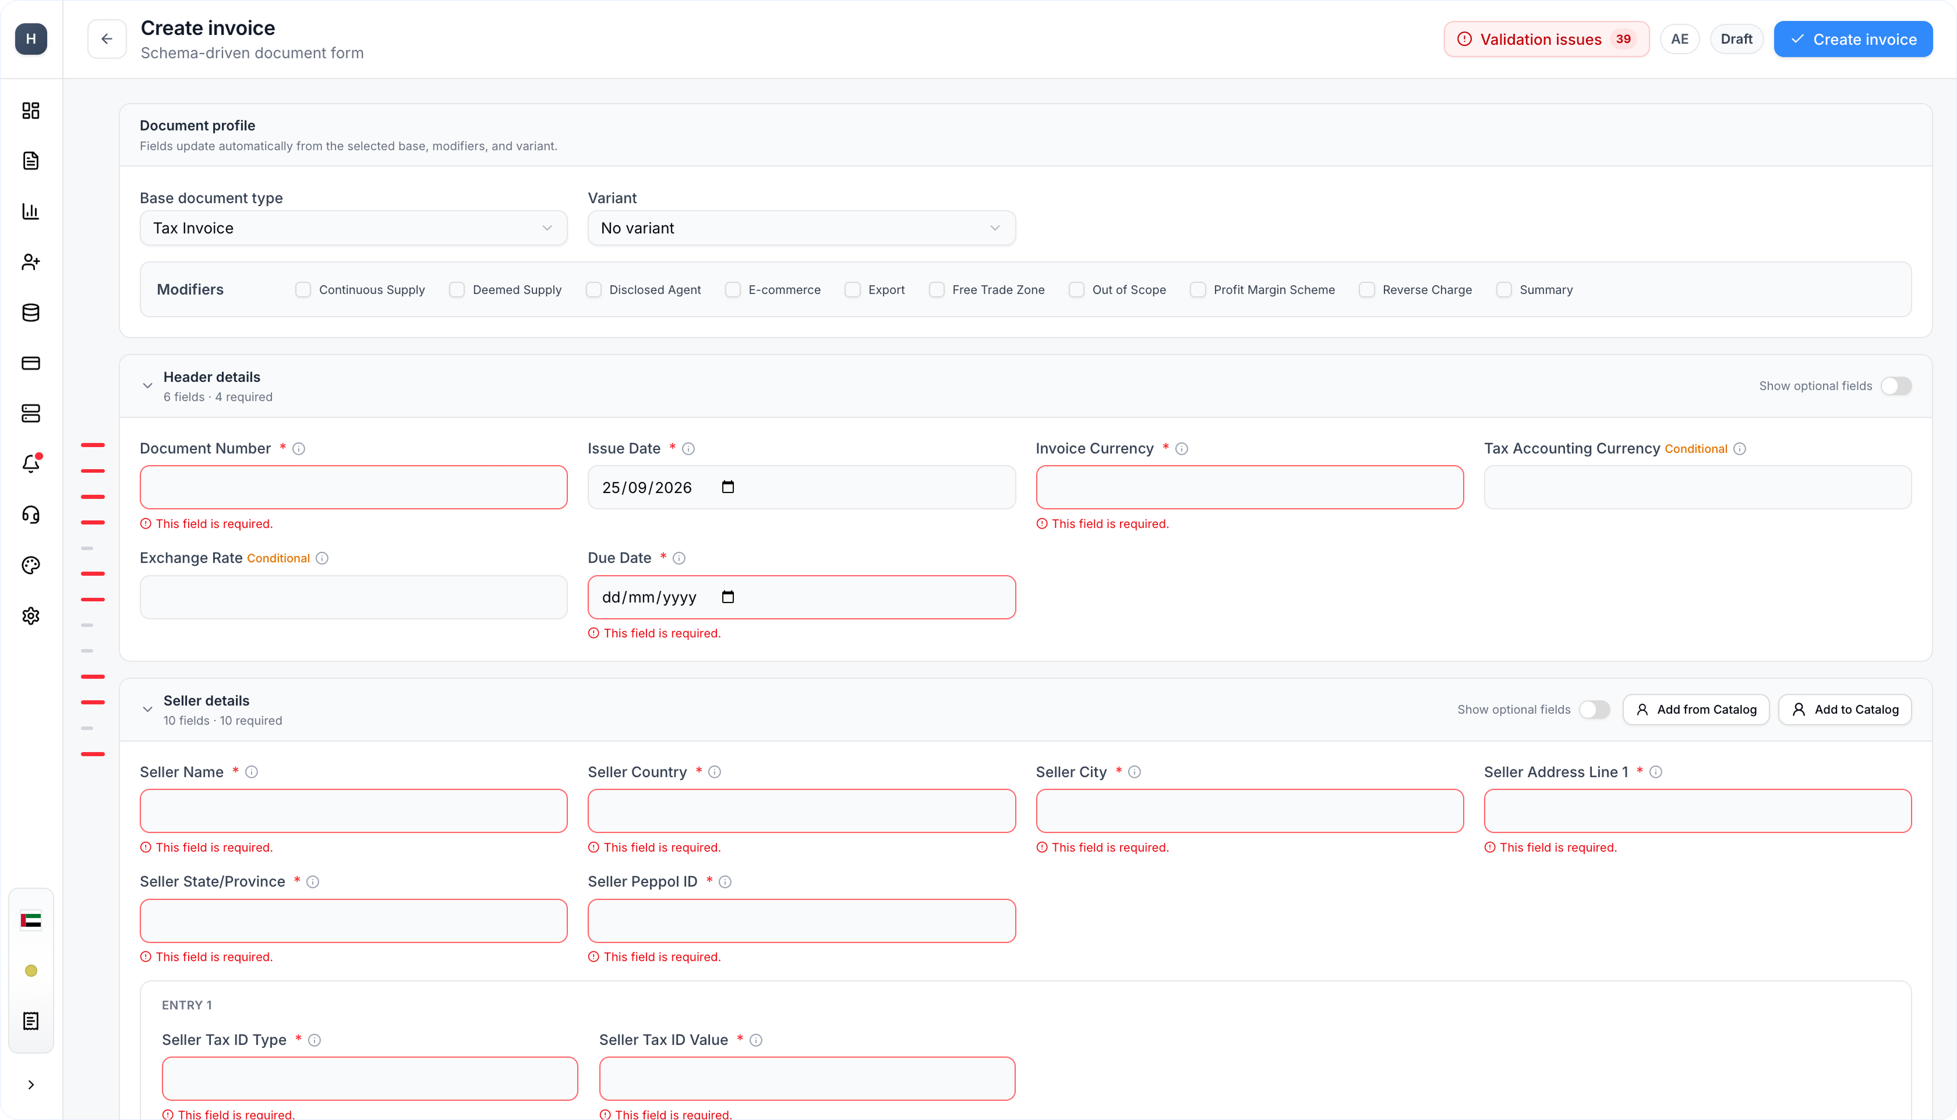Image resolution: width=1957 pixels, height=1120 pixels.
Task: Open the server stack icon in sidebar
Action: 31,414
